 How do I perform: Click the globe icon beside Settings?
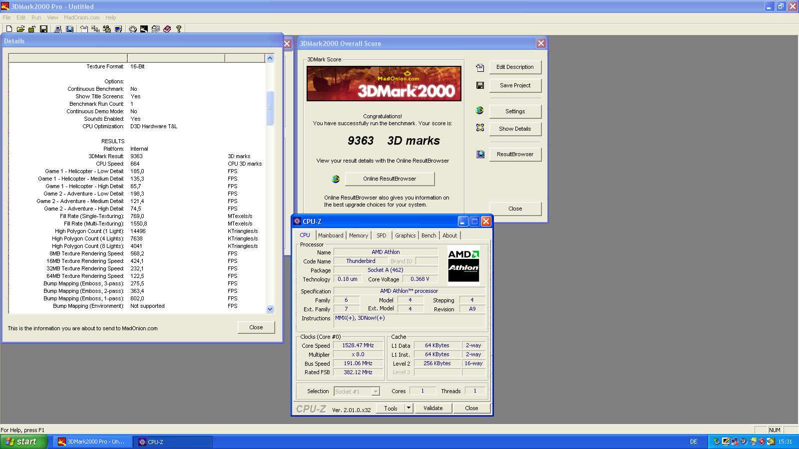(480, 111)
